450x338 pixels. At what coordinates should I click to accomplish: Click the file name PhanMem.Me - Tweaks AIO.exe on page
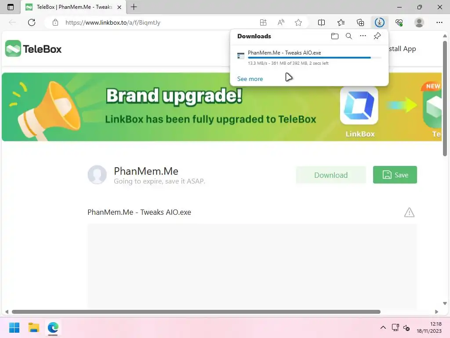(139, 213)
